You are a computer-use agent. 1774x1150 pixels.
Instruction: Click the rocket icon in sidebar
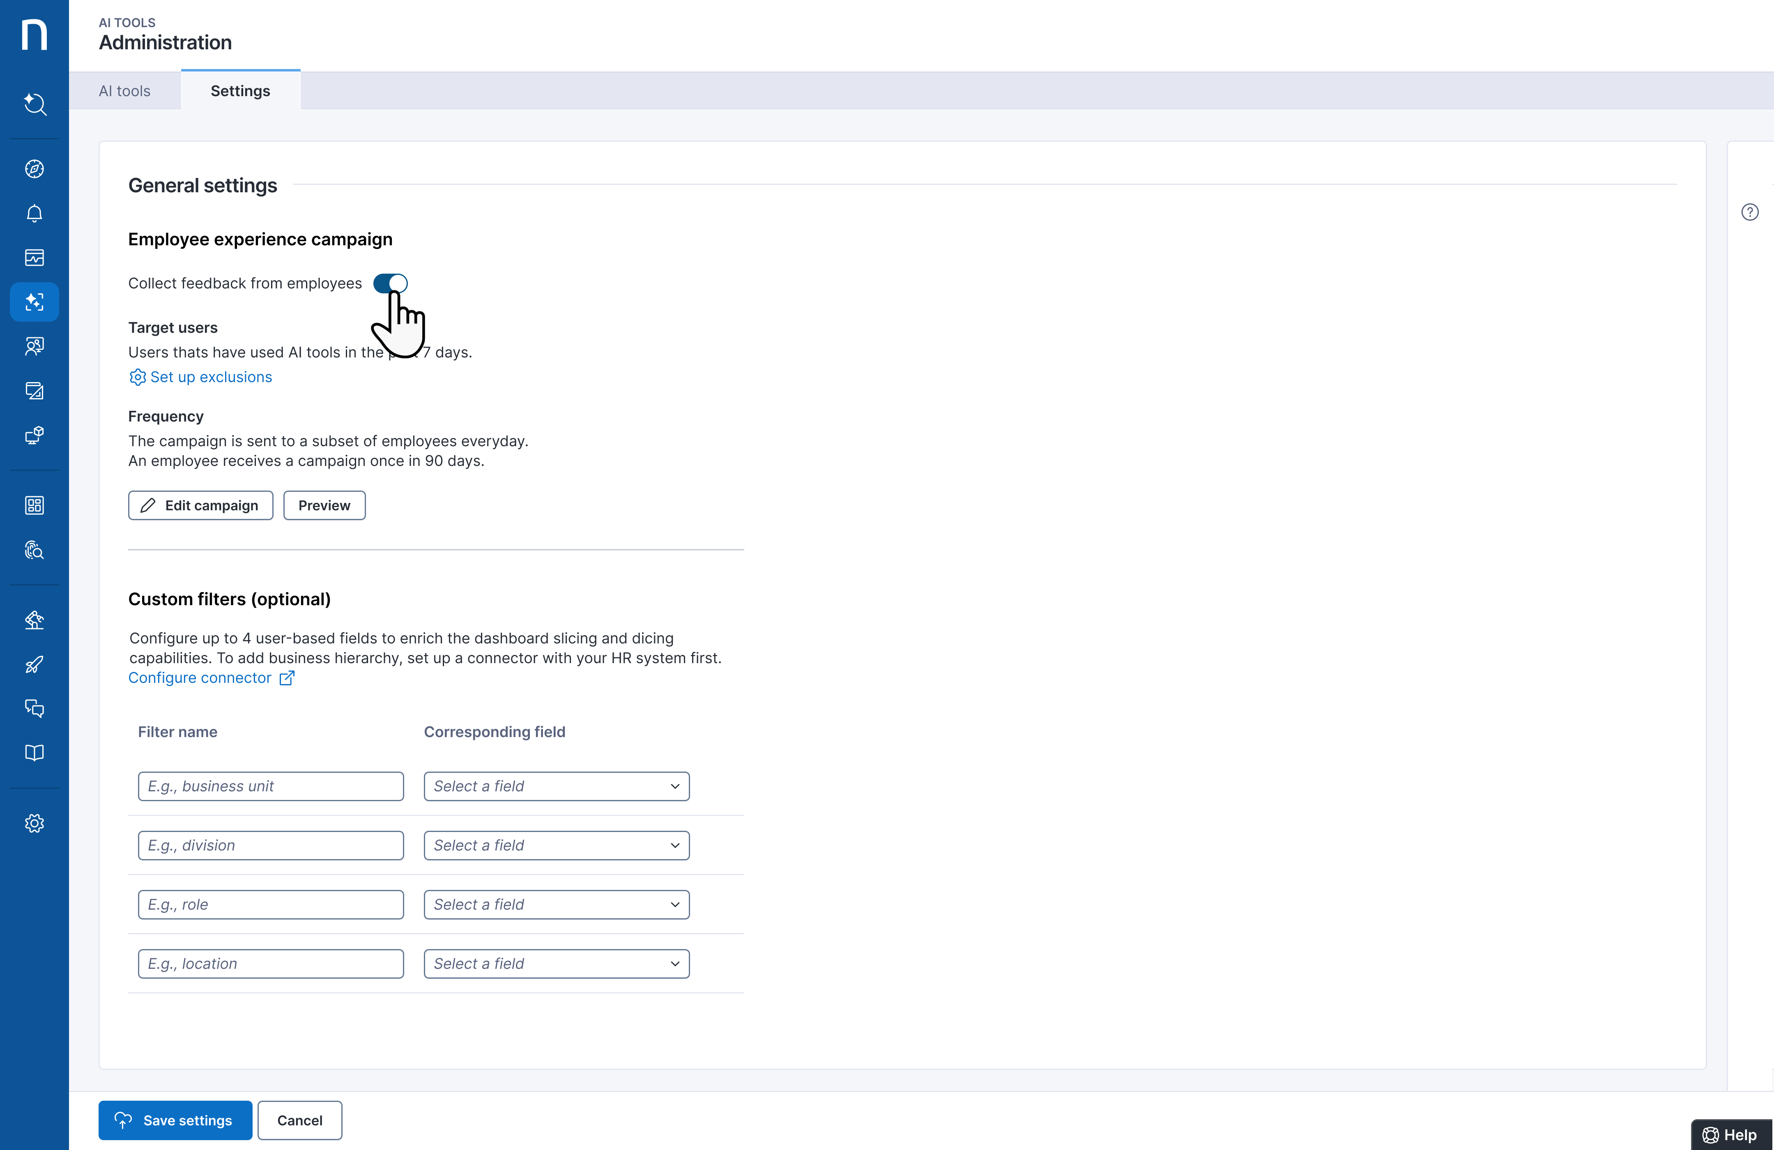click(34, 664)
